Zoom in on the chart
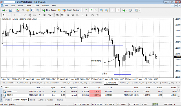The width and height of the screenshot is (181, 106). [x=102, y=10]
